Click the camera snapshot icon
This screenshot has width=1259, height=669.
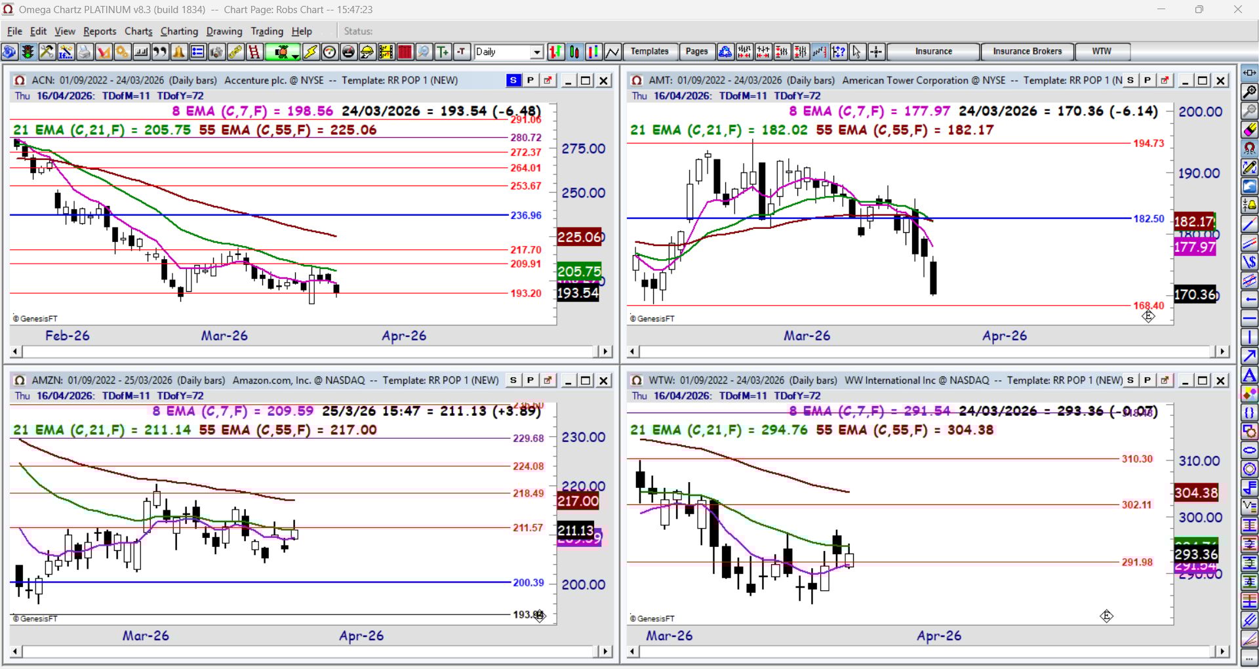click(217, 52)
